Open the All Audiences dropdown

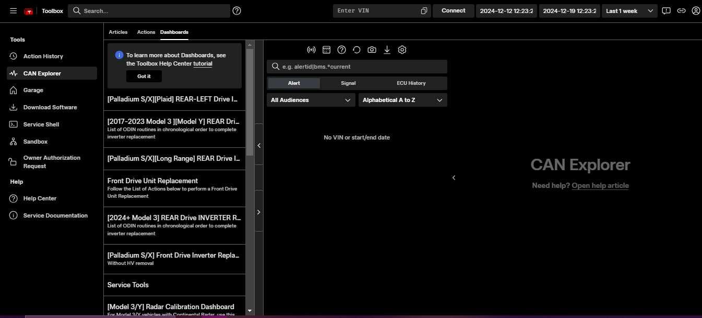pyautogui.click(x=311, y=100)
